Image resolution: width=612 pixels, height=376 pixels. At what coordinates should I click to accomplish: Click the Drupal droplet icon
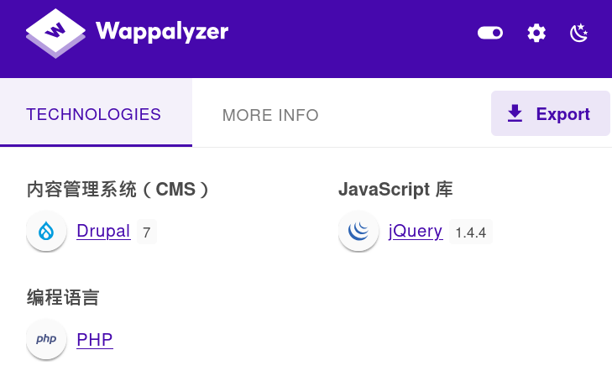46,231
